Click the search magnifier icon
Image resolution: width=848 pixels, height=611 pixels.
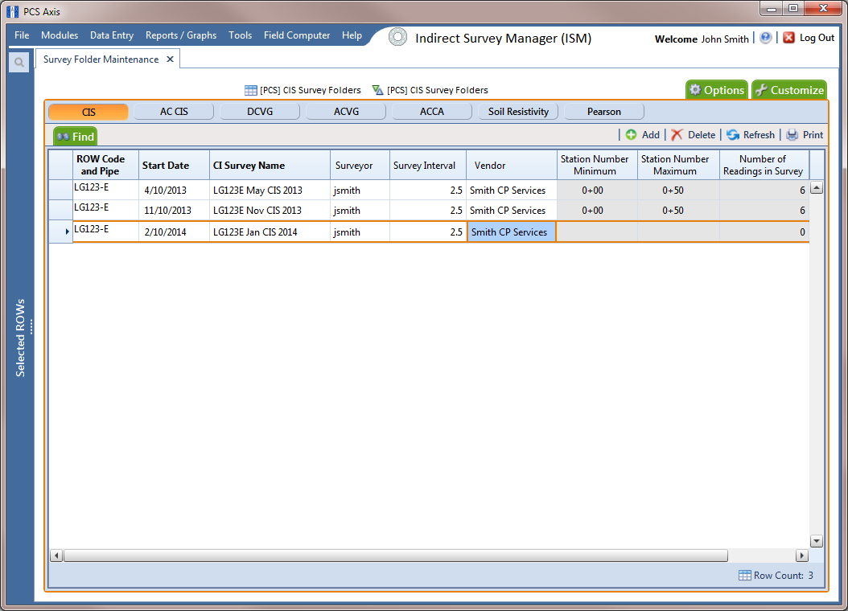[19, 63]
